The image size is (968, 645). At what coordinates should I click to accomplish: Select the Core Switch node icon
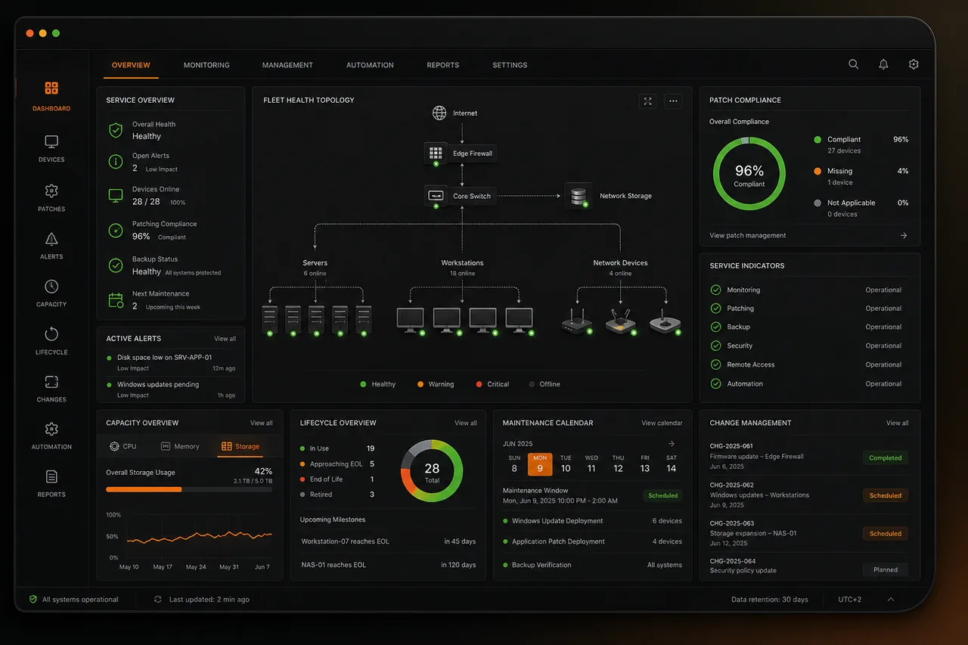pos(436,196)
